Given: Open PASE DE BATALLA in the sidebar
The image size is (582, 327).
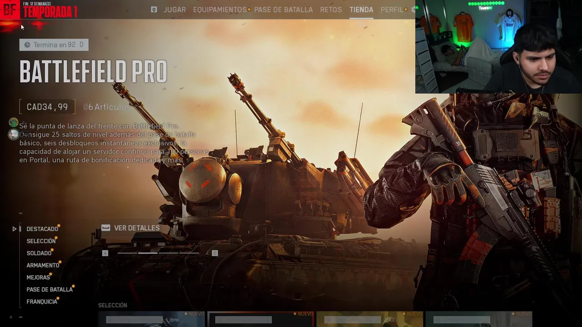Looking at the screenshot, I should click(50, 289).
